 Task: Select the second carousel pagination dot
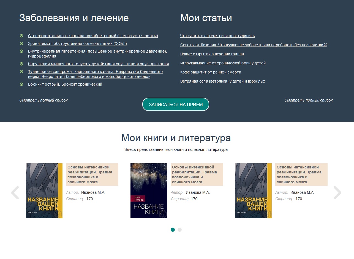click(179, 230)
